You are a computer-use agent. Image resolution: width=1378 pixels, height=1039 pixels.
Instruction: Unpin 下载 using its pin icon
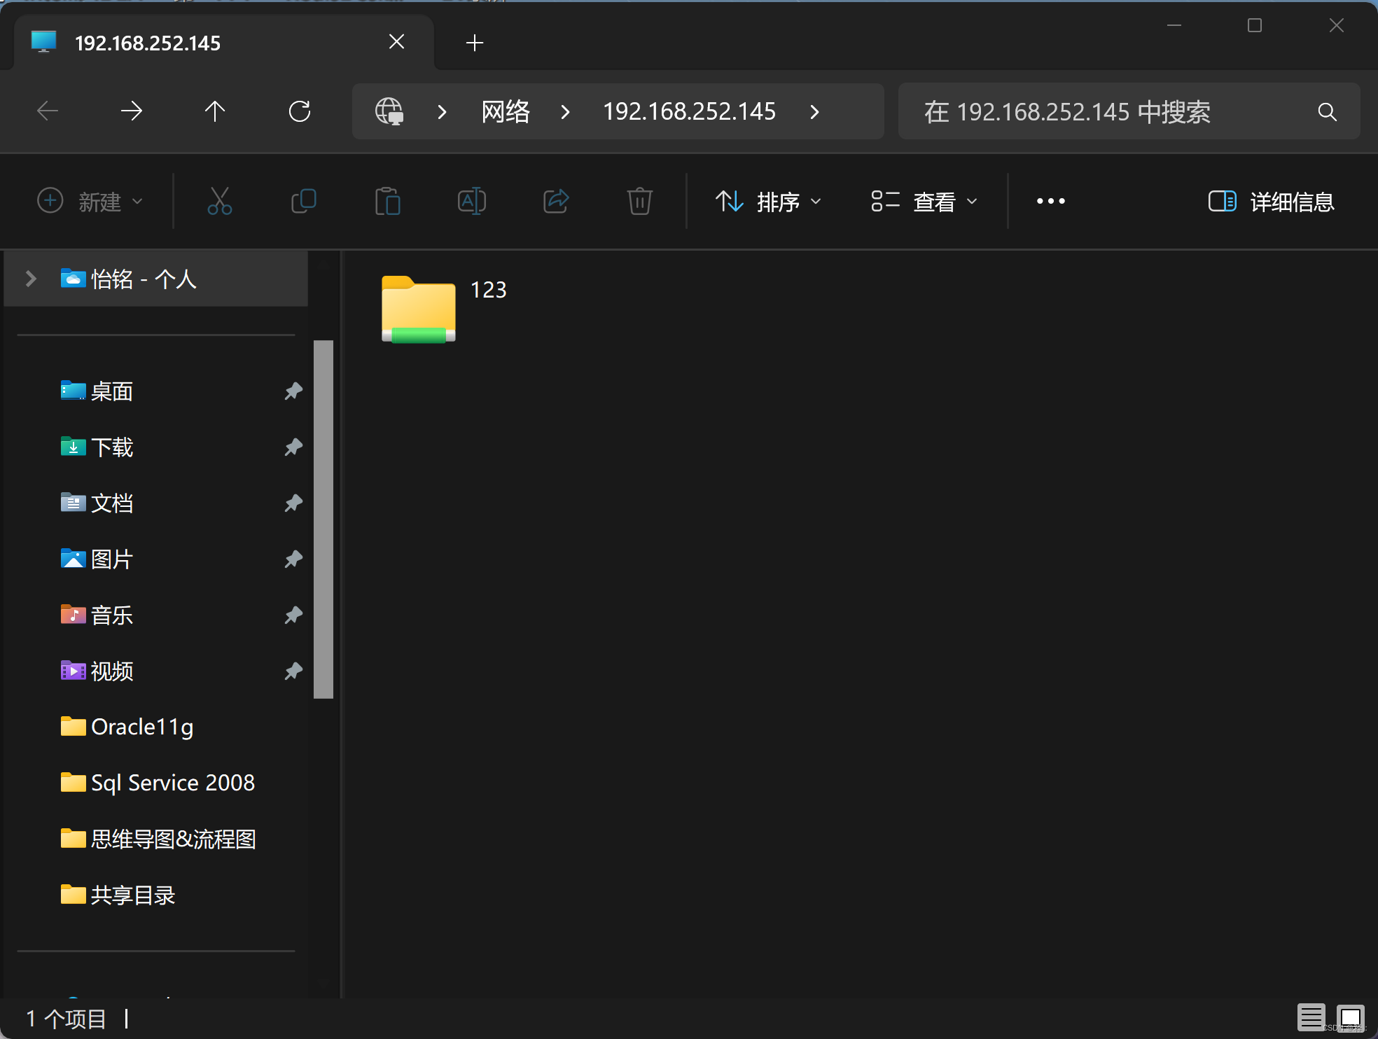[293, 447]
